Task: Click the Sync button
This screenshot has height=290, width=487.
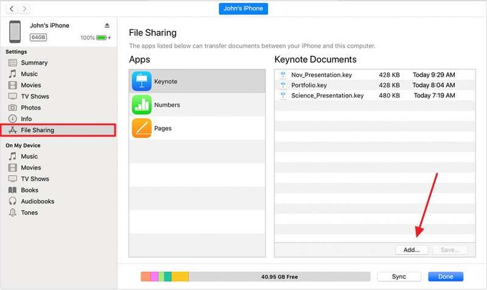Action: coord(399,276)
